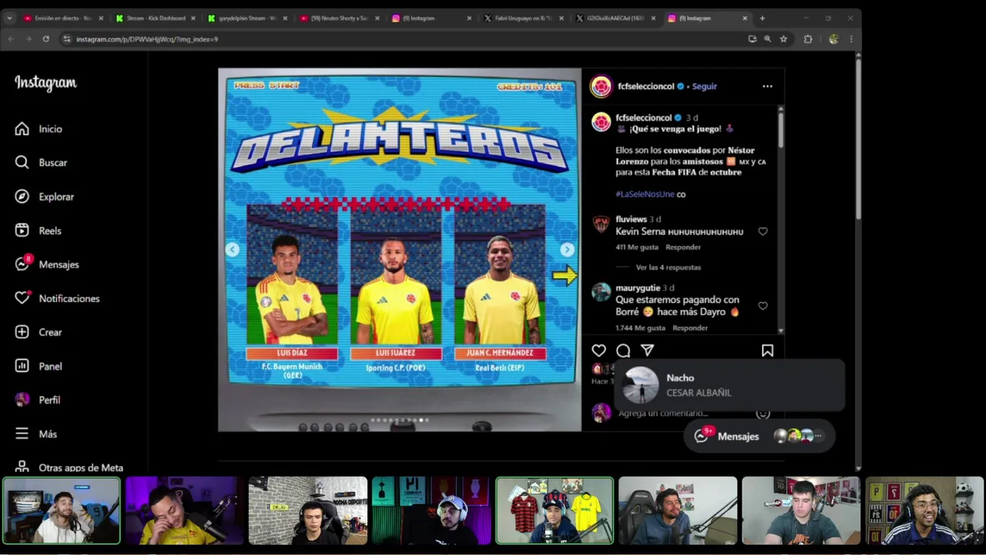View the 1.744 Me gusta count
Image resolution: width=986 pixels, height=555 pixels.
[x=640, y=328]
